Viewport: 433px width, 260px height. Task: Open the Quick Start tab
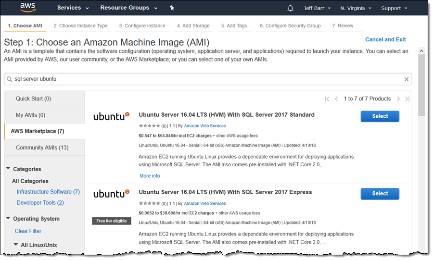pos(33,99)
